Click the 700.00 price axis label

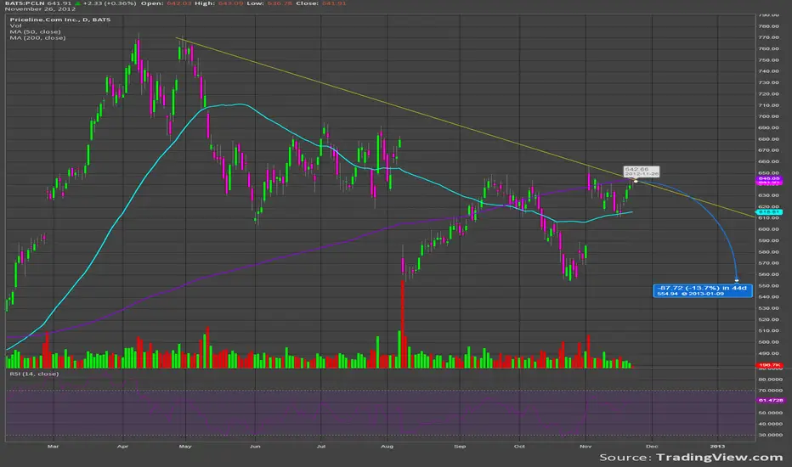point(768,116)
